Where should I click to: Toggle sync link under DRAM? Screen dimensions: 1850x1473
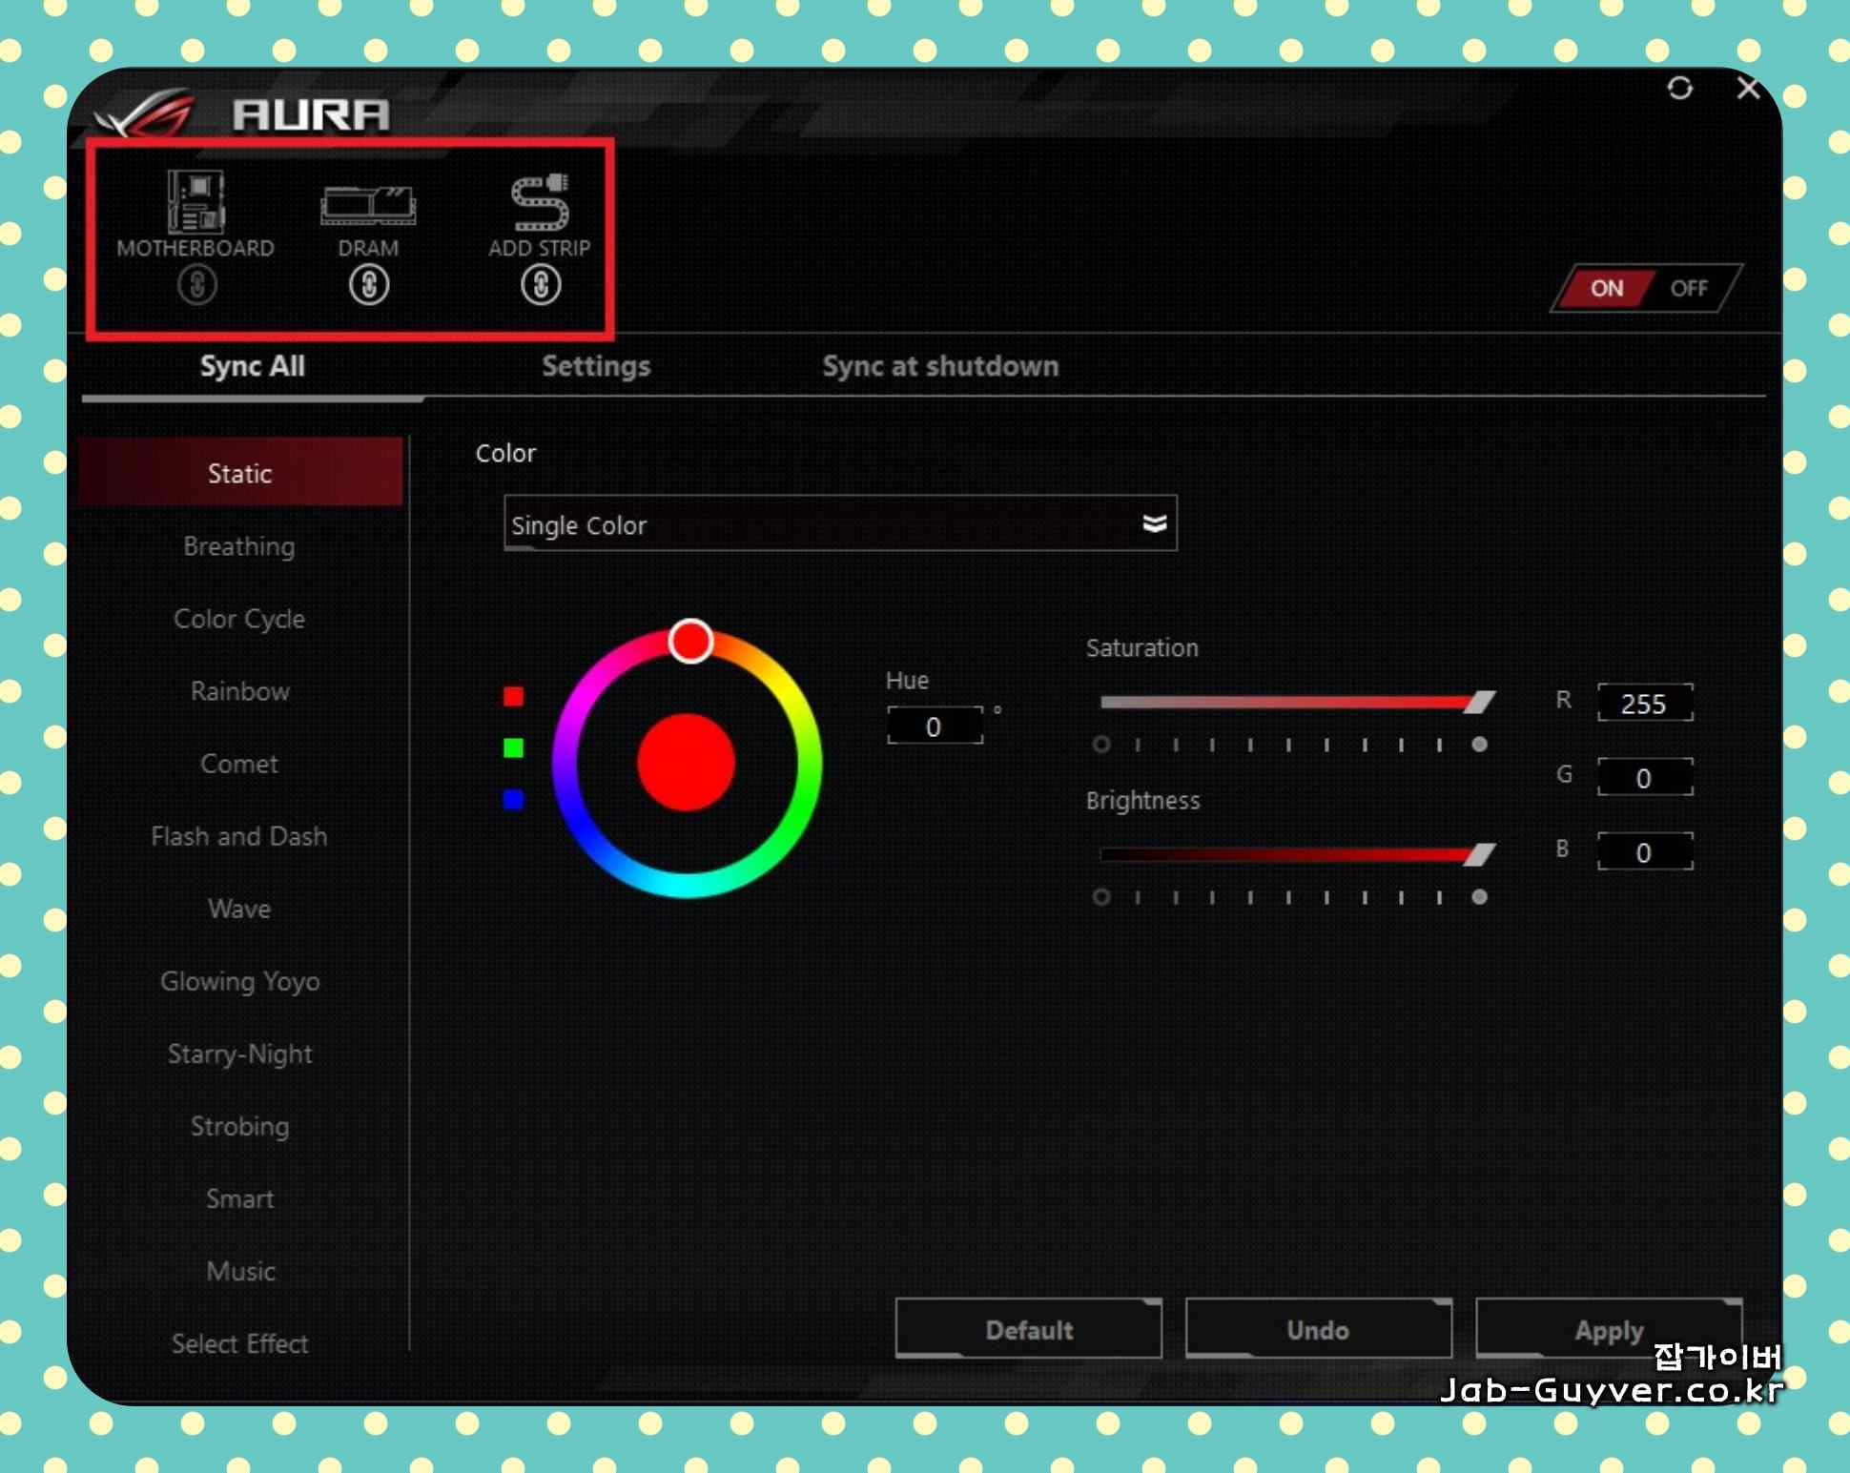[x=368, y=285]
